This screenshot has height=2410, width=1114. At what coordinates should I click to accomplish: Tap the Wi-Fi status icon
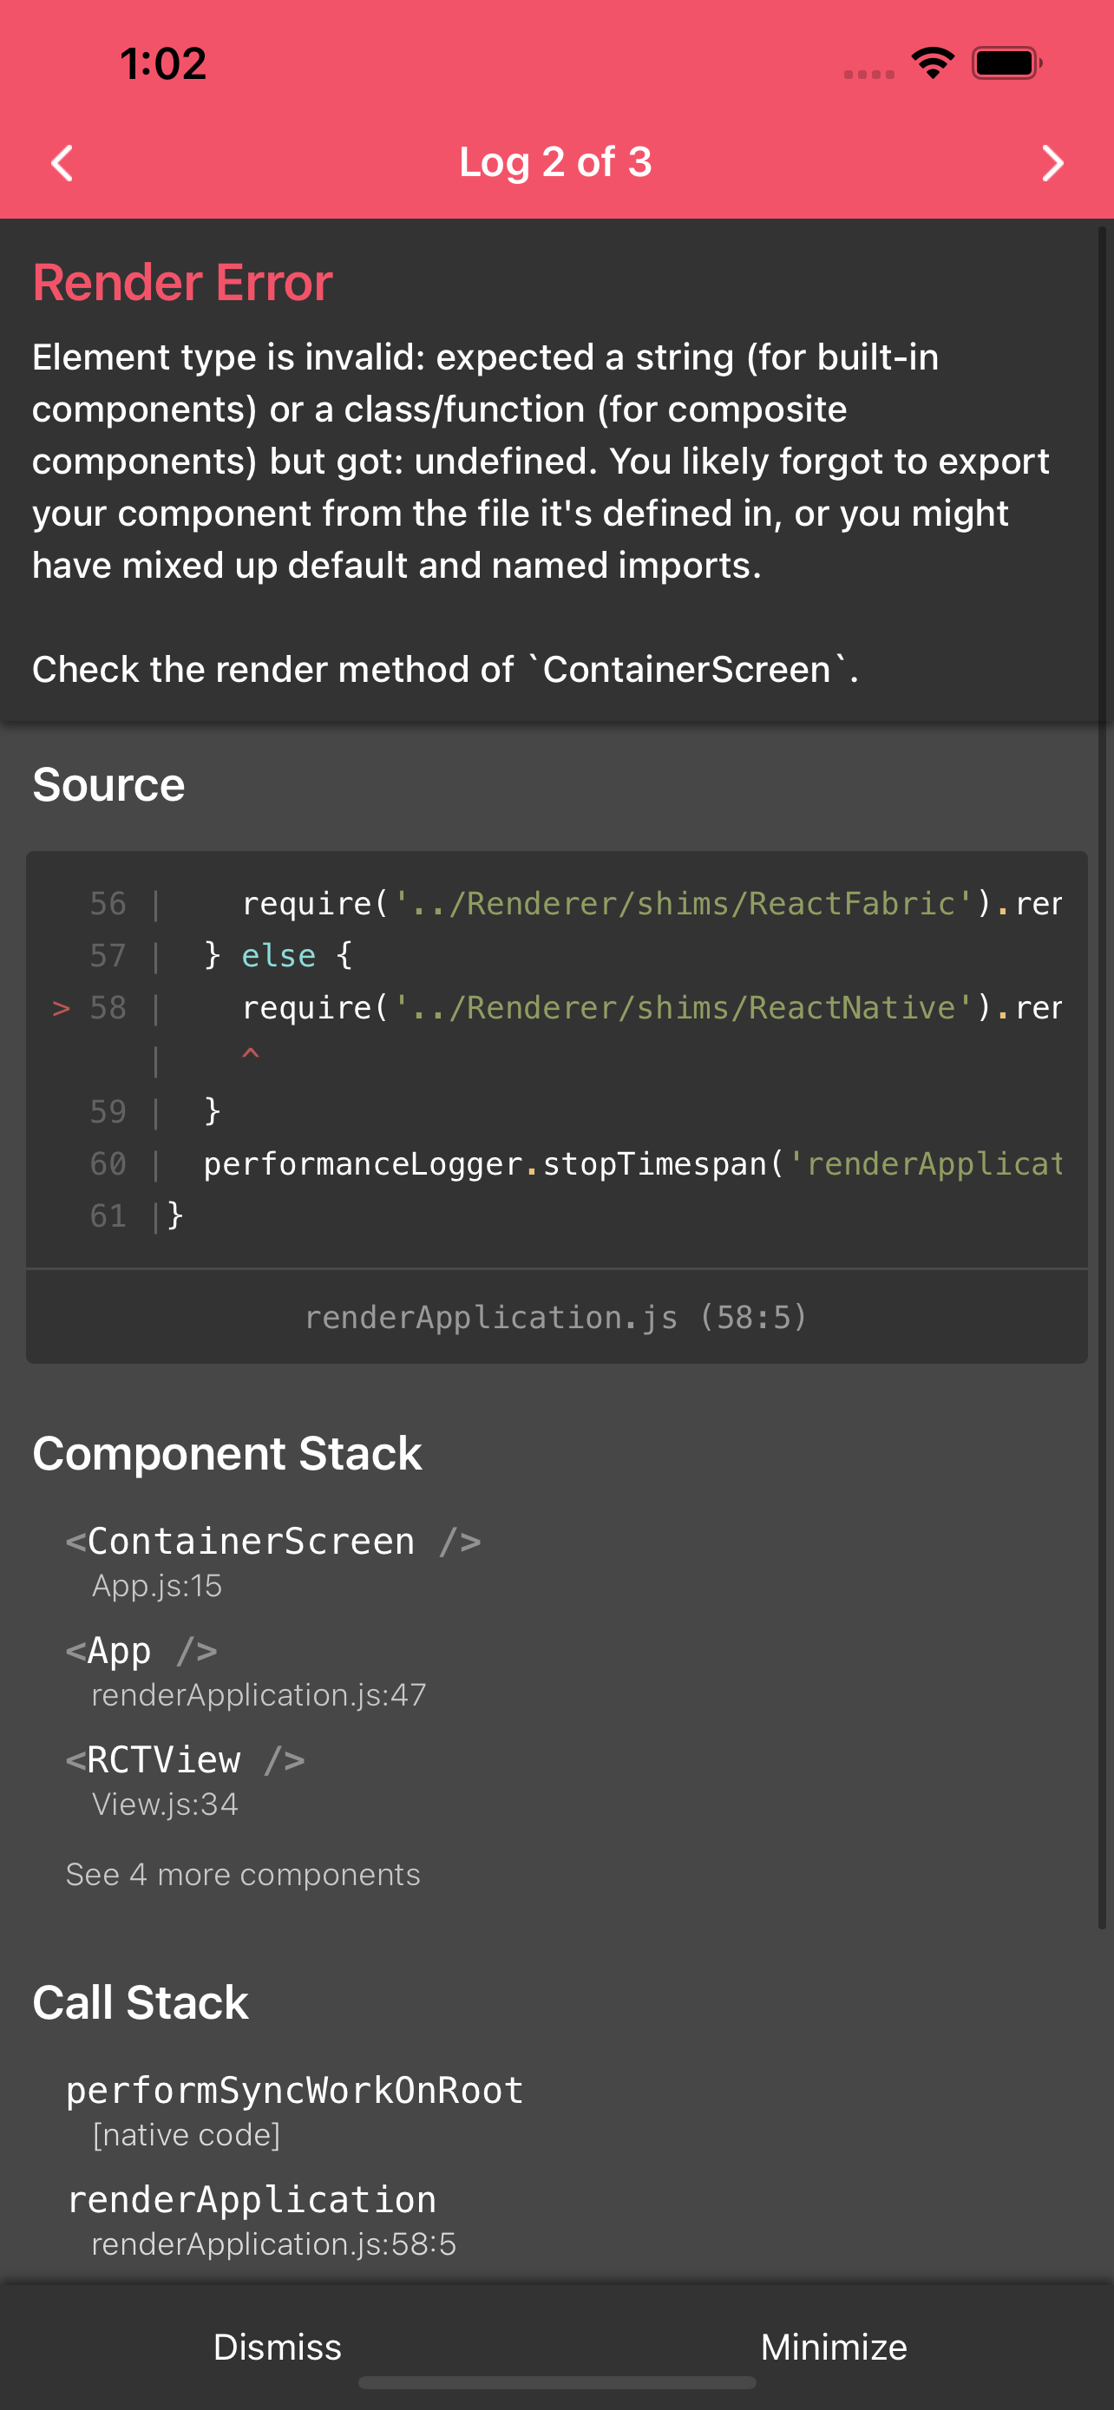click(x=933, y=62)
